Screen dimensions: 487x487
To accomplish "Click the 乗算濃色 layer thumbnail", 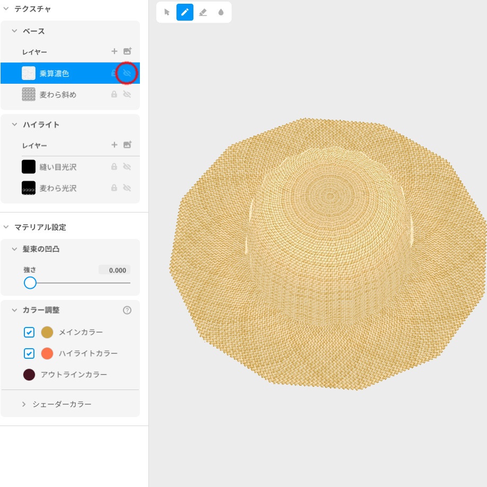I will (29, 73).
